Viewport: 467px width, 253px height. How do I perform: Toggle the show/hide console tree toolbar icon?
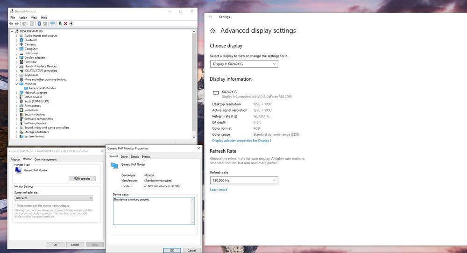pyautogui.click(x=24, y=23)
